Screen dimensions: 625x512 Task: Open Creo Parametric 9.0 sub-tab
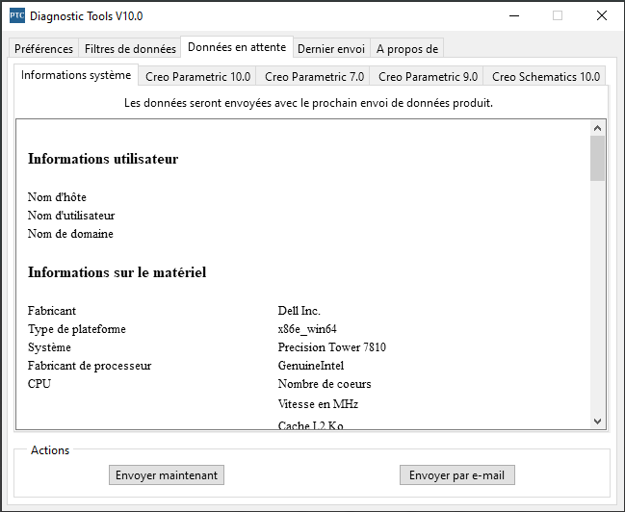click(x=428, y=76)
